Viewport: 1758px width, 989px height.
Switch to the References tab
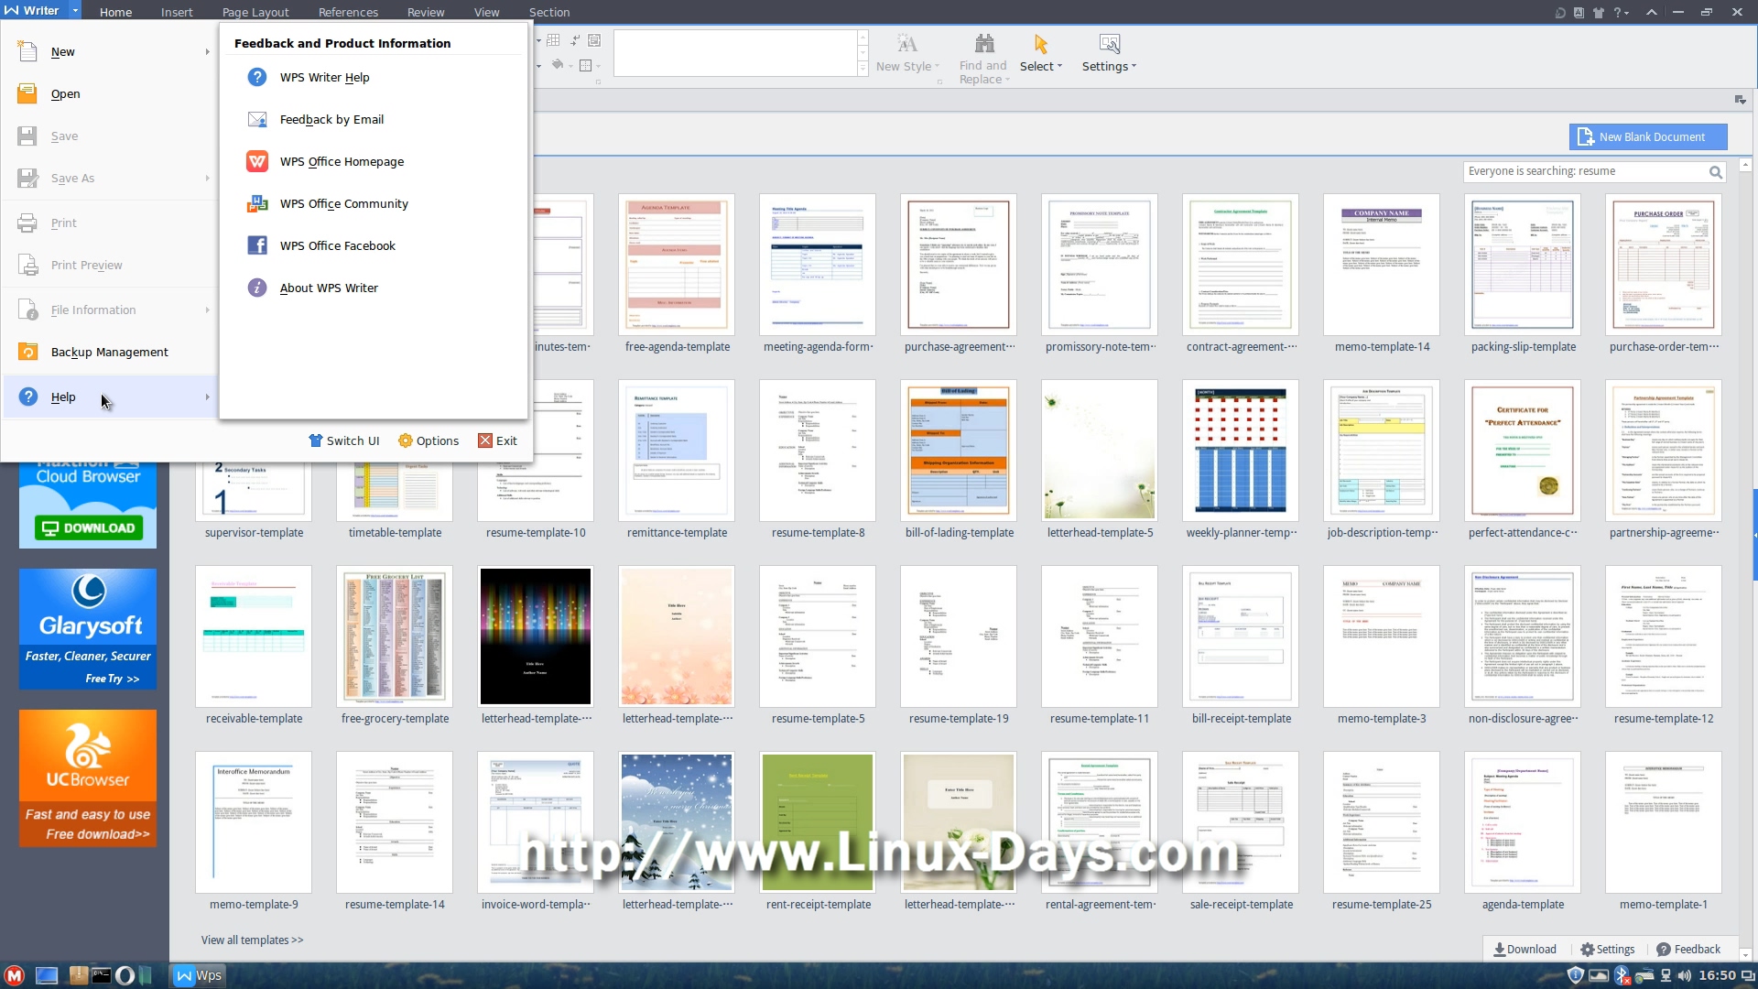[x=348, y=12]
